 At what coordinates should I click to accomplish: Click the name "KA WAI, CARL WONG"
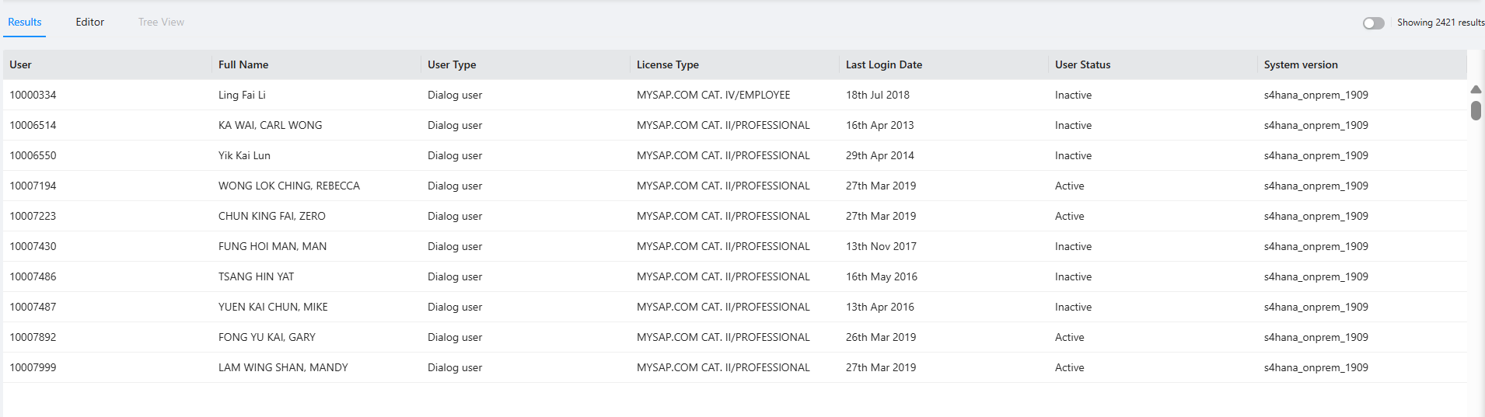pyautogui.click(x=270, y=126)
